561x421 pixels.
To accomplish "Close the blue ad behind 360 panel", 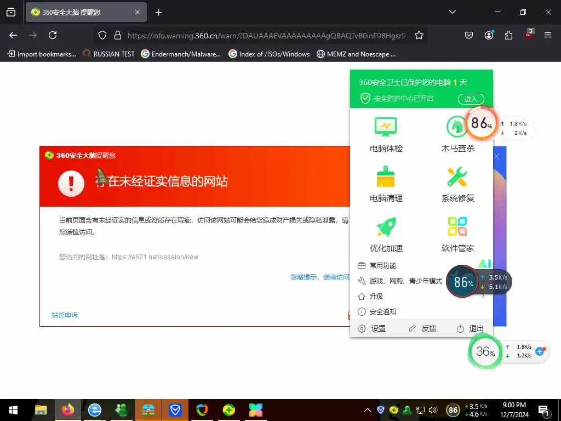I will [x=496, y=156].
